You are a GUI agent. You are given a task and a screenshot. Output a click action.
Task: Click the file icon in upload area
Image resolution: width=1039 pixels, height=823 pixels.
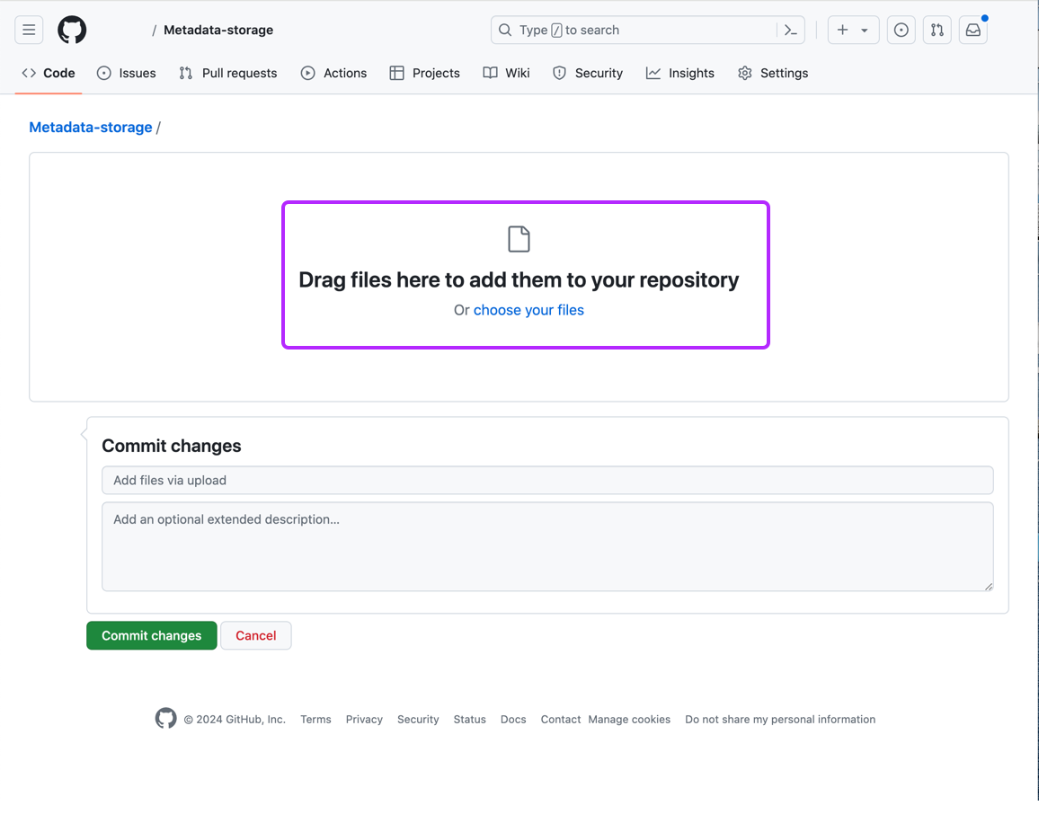(519, 239)
